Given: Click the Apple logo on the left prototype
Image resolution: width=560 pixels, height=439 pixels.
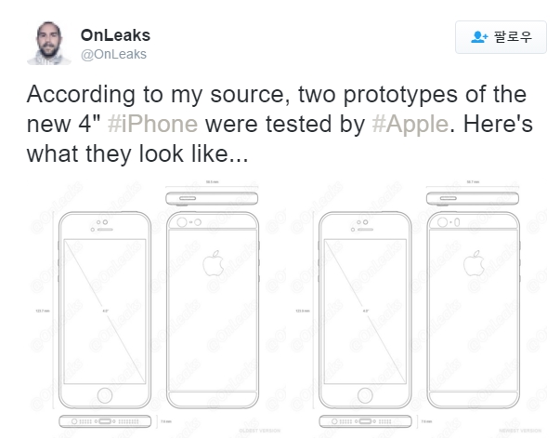Looking at the screenshot, I should 214,262.
